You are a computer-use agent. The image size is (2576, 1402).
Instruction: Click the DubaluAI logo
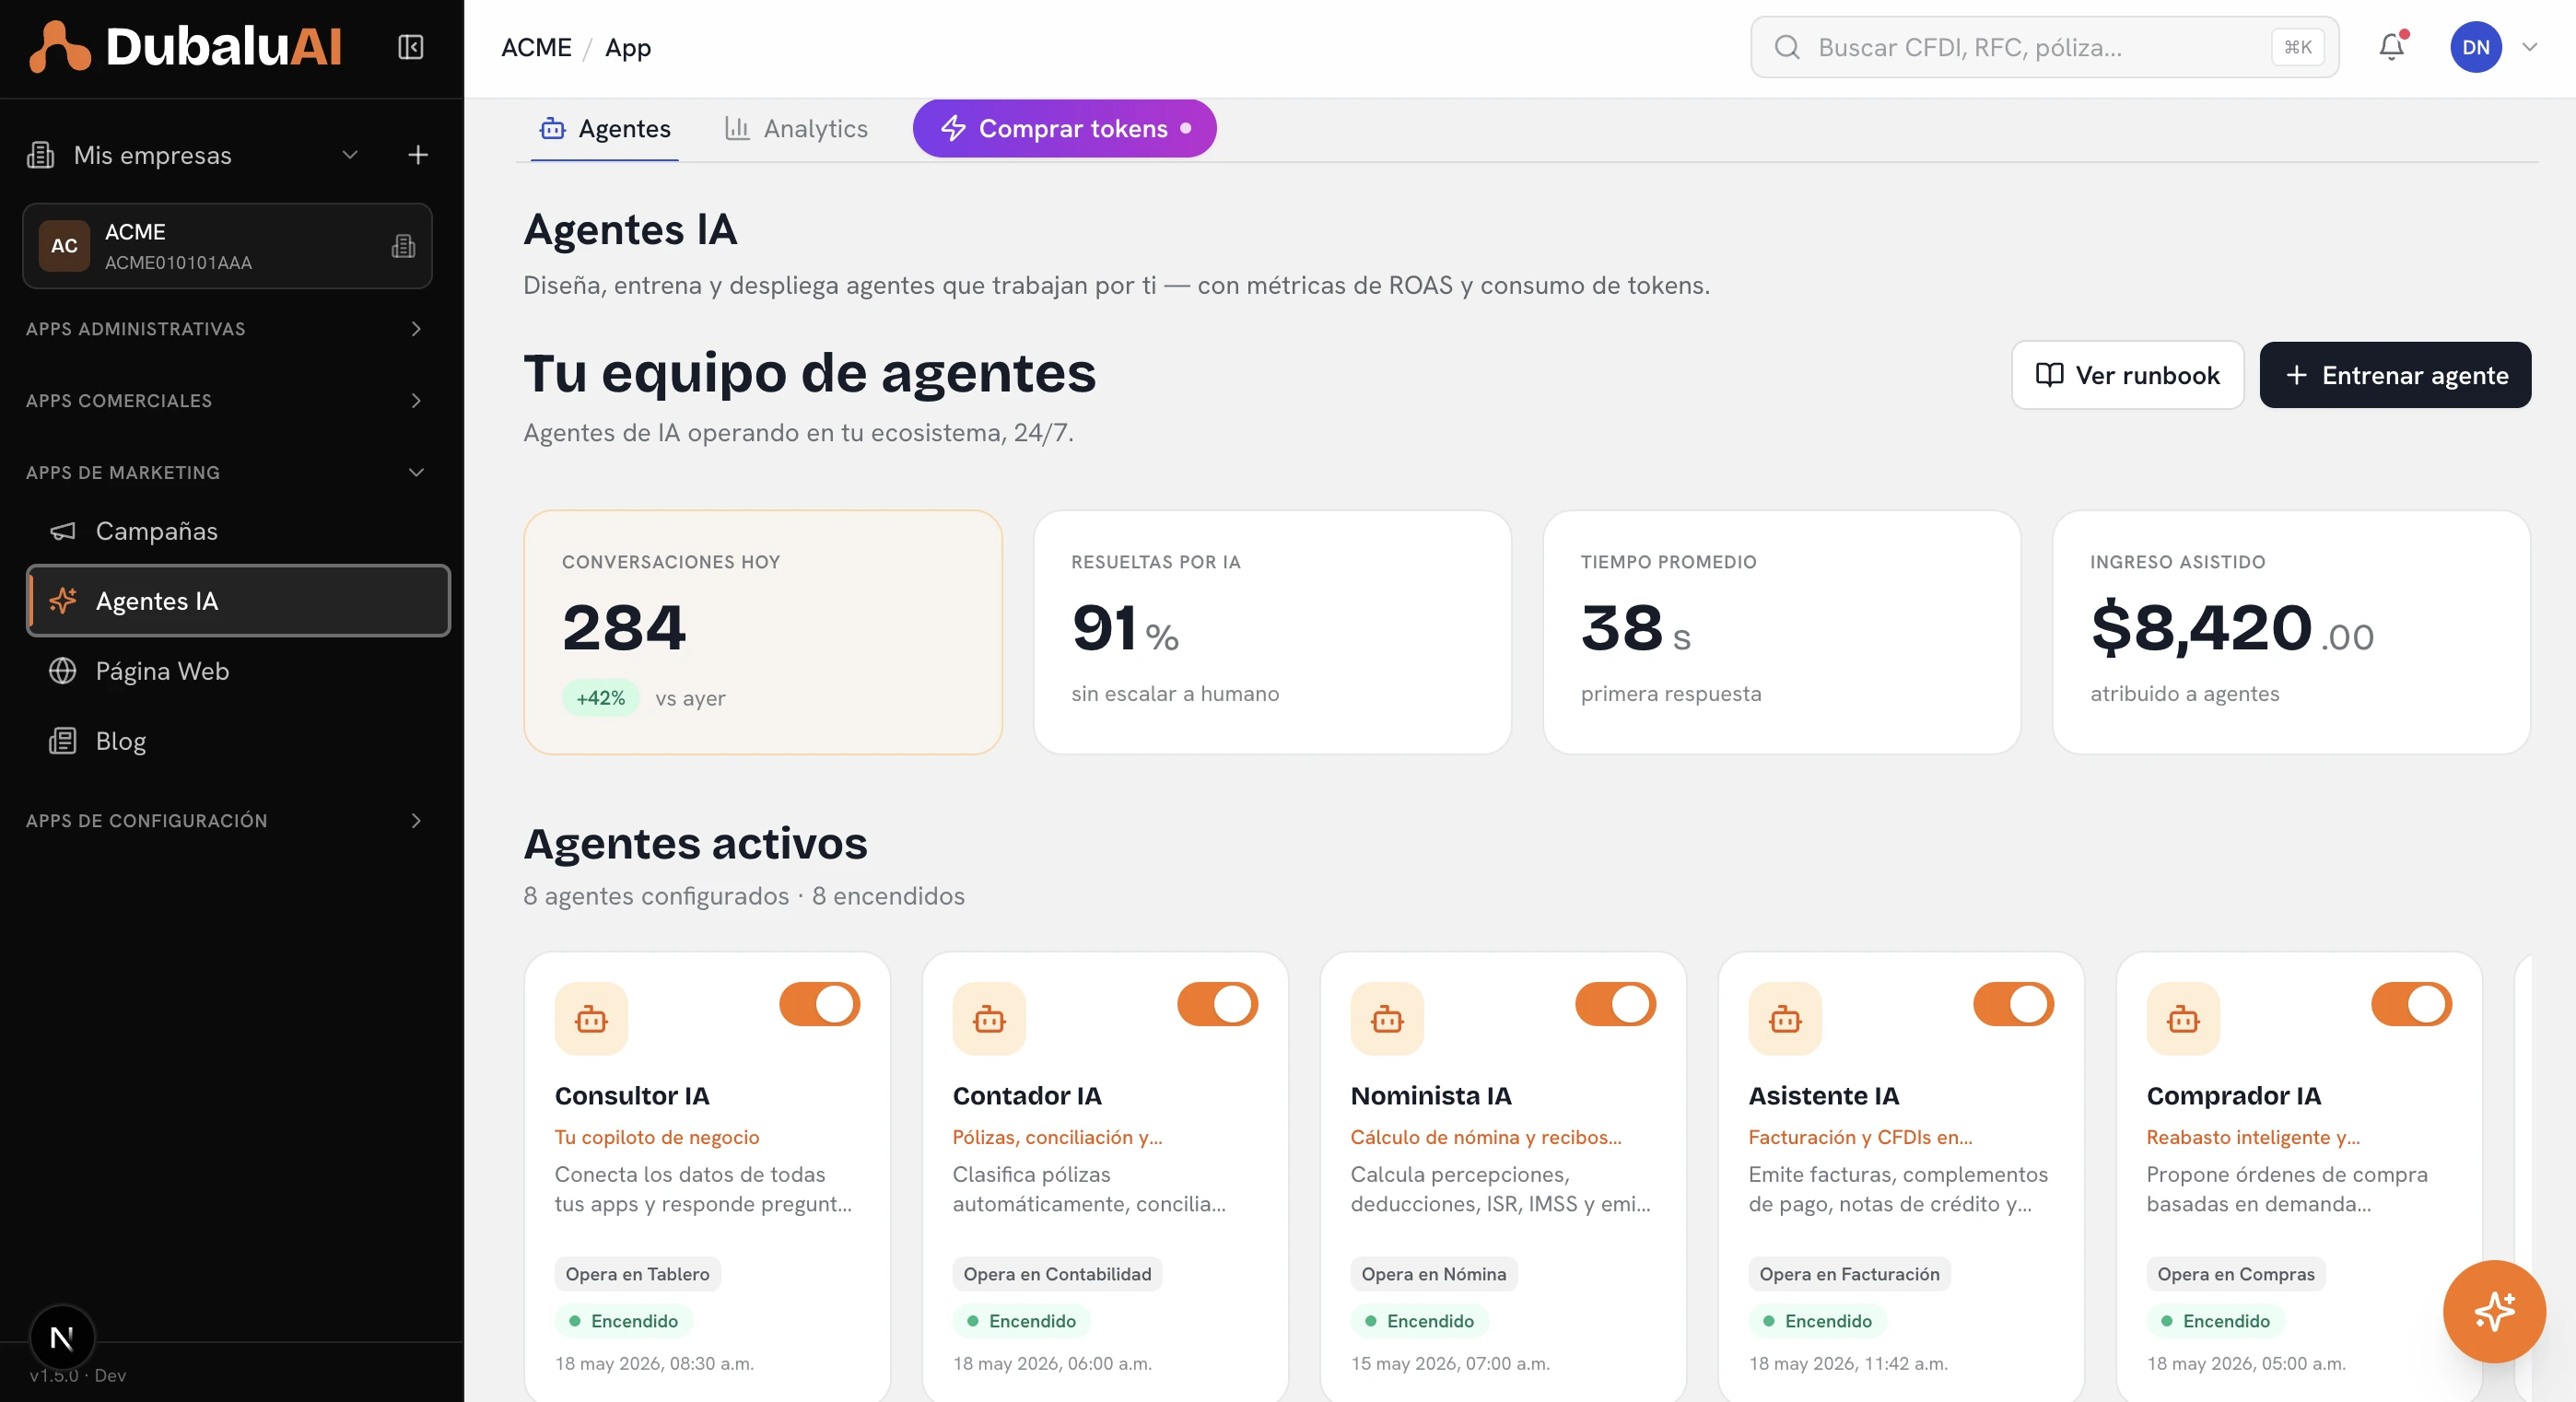coord(186,47)
